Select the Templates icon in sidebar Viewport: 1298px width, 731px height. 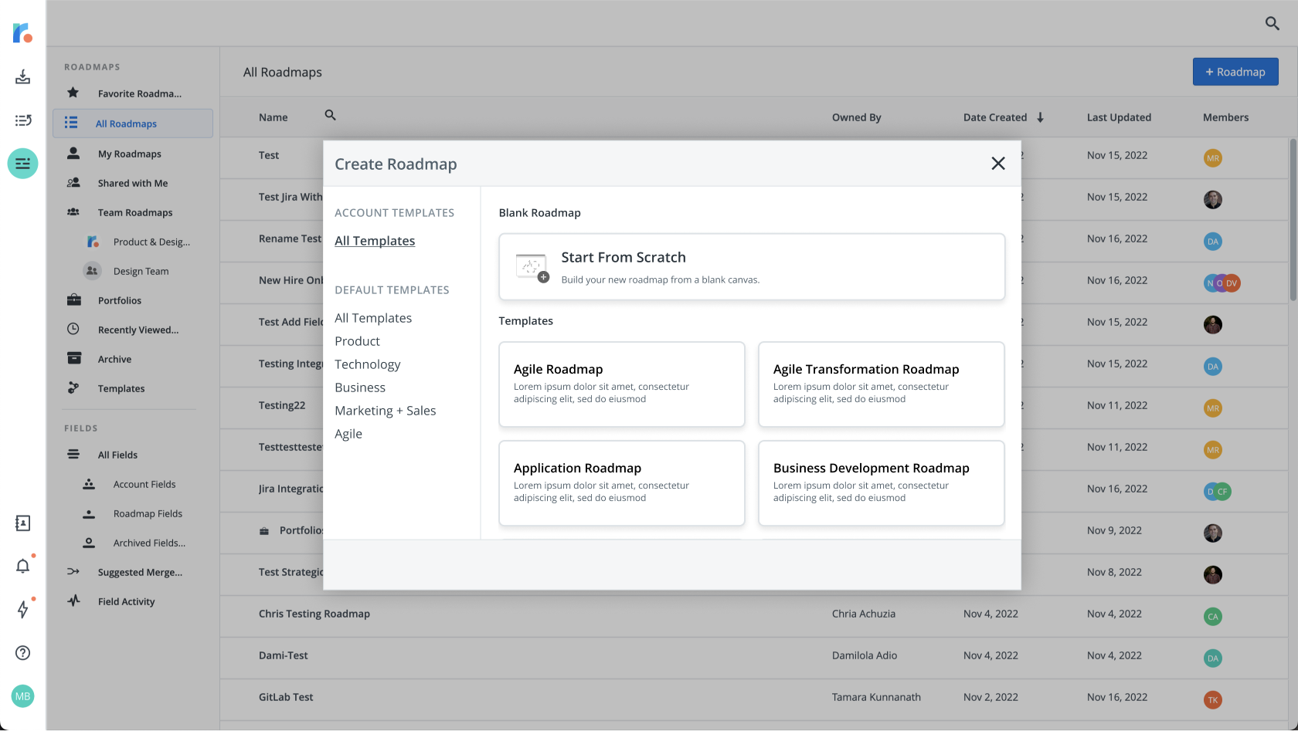pyautogui.click(x=73, y=387)
